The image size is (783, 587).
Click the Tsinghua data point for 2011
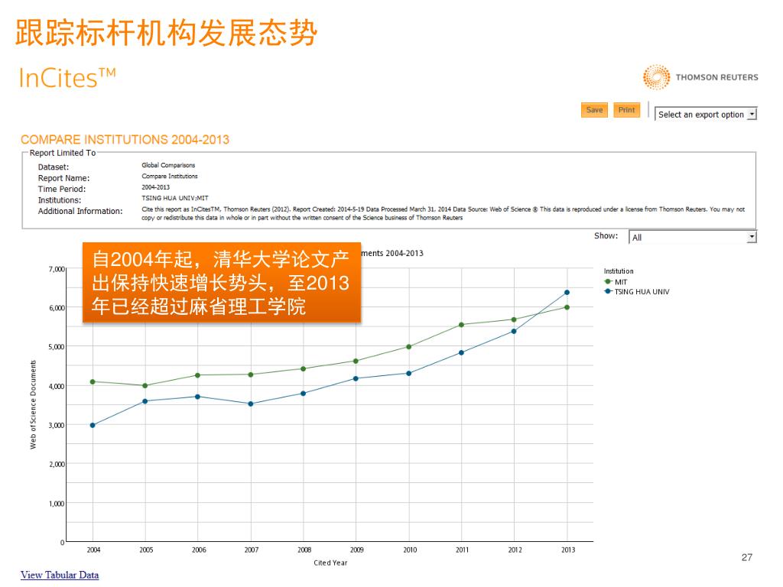pos(461,352)
